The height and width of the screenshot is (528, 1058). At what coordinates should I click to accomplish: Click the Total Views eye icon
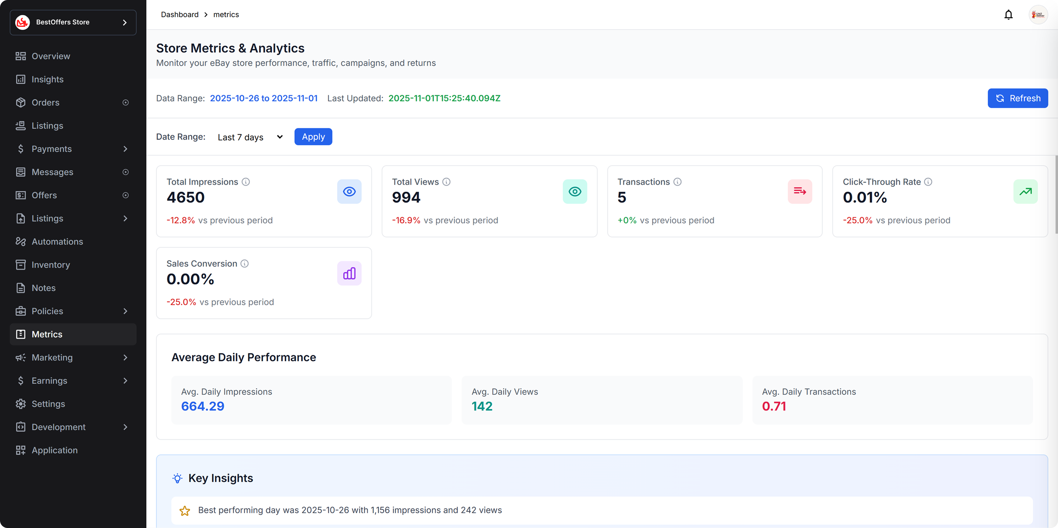[575, 192]
